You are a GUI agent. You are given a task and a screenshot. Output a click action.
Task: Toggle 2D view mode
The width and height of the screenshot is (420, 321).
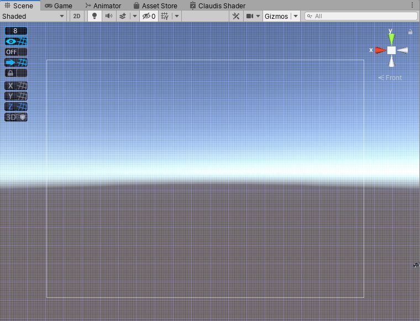coord(77,16)
